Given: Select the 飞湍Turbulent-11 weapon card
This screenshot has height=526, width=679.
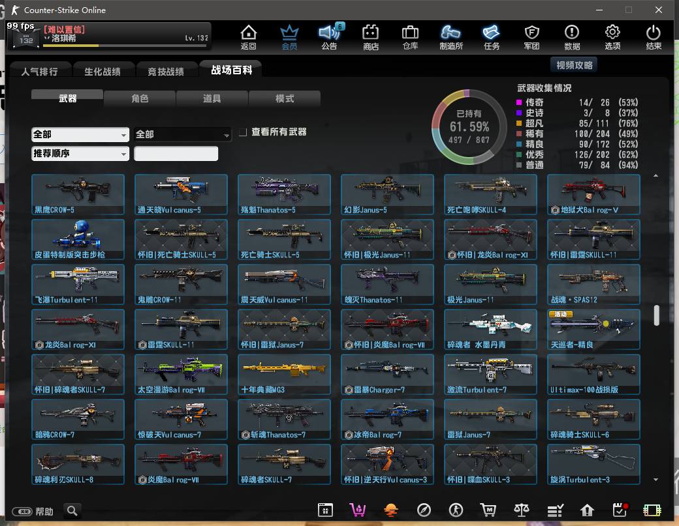Looking at the screenshot, I should point(78,284).
